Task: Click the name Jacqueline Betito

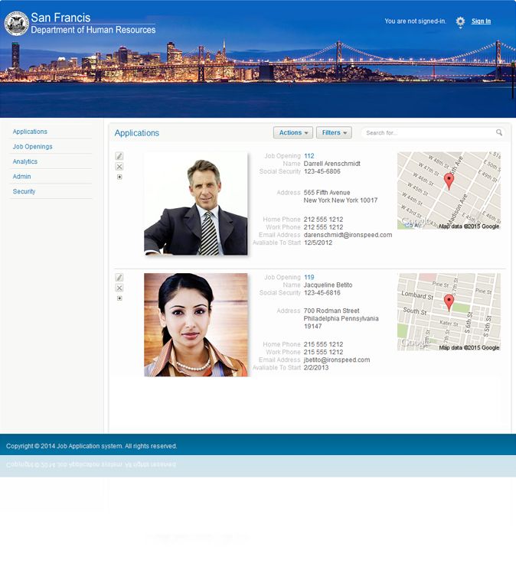Action: pos(328,285)
